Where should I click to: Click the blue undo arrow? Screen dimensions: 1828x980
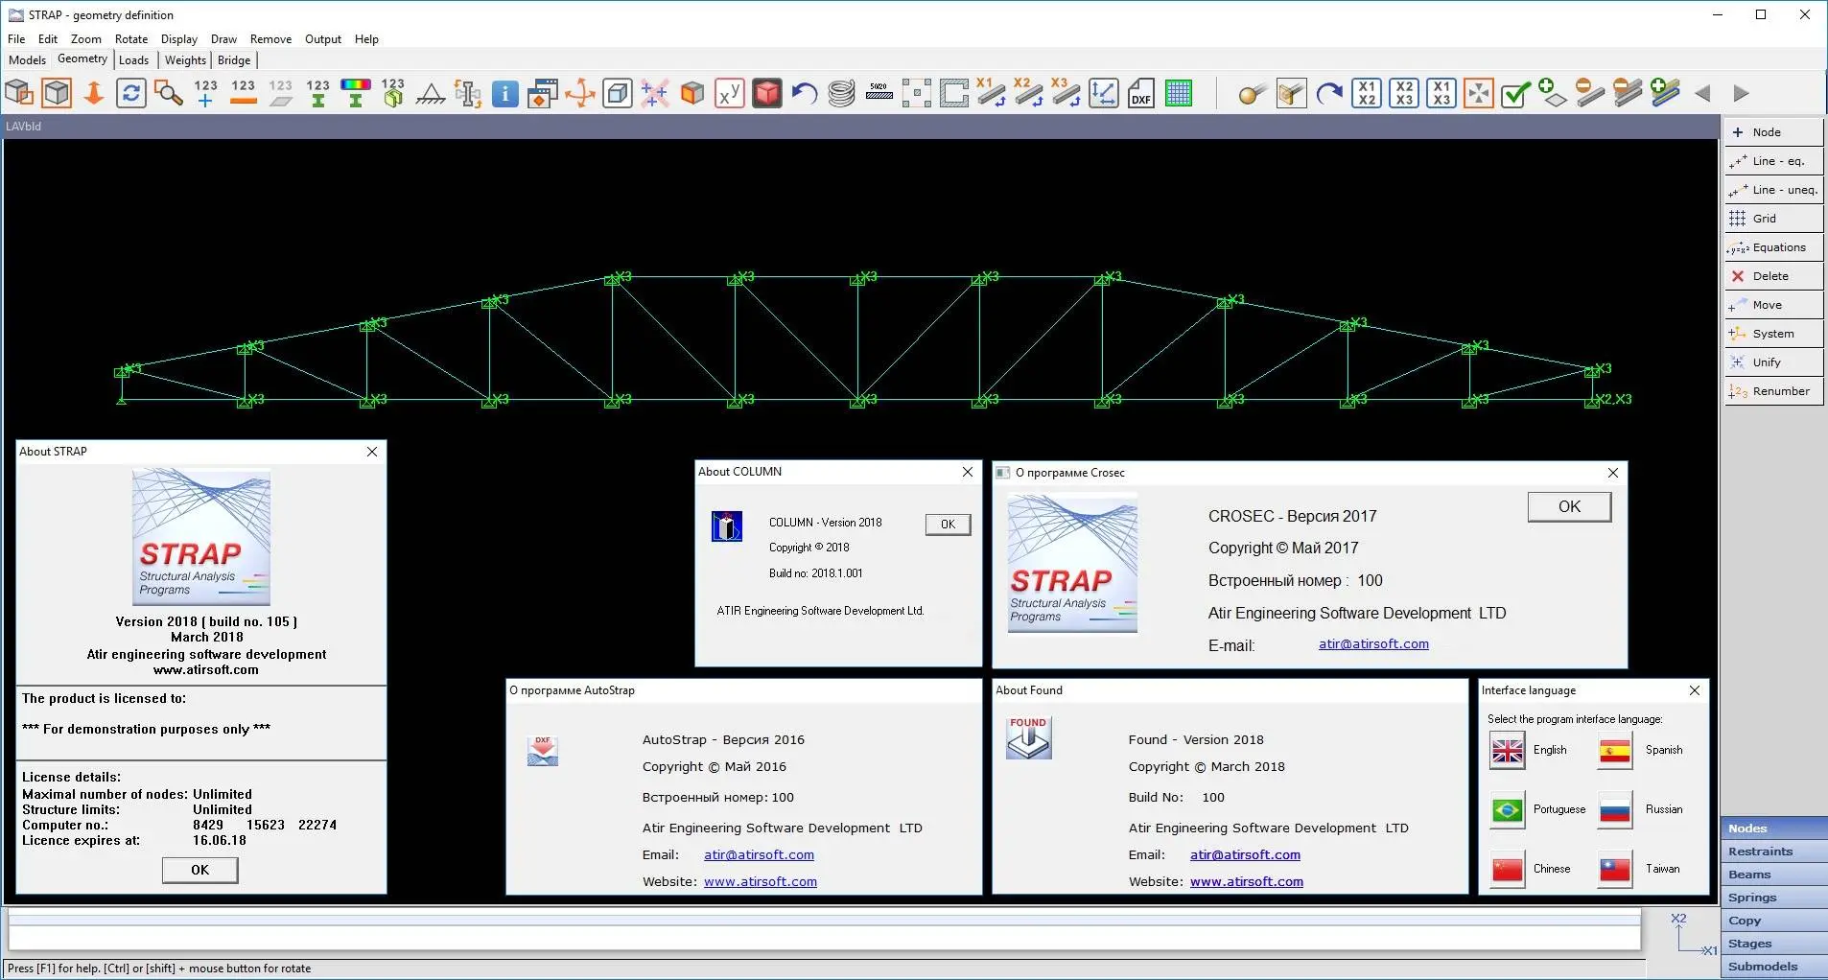(x=805, y=93)
